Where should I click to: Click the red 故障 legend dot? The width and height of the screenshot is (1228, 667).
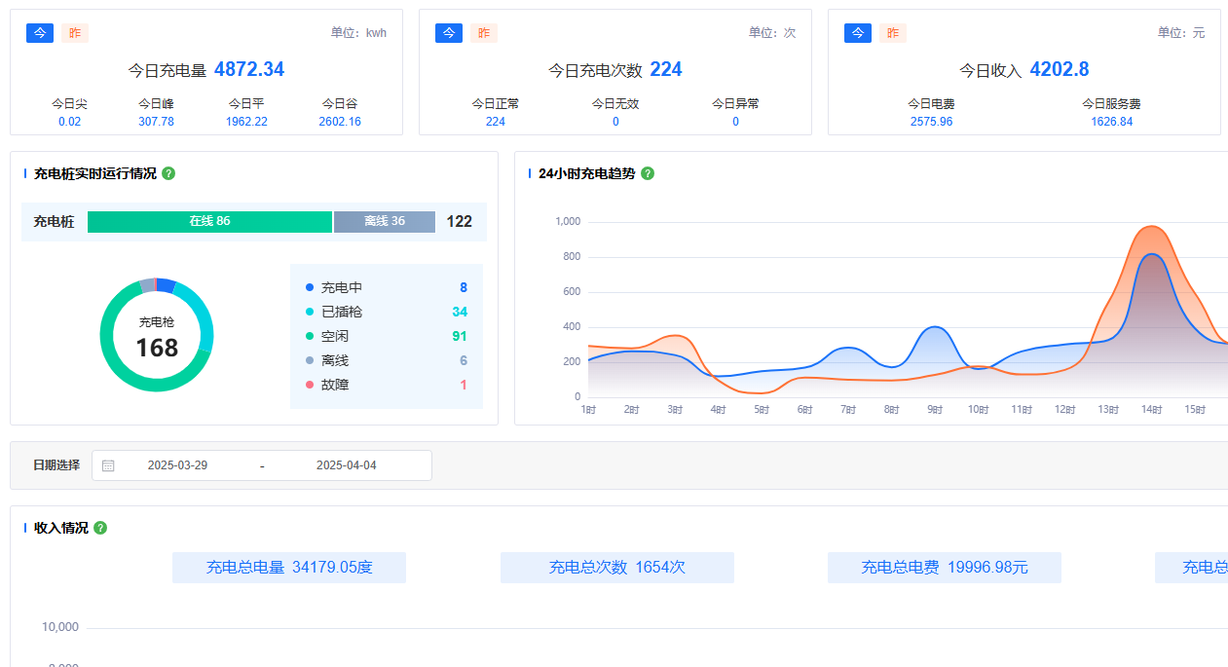coord(309,385)
